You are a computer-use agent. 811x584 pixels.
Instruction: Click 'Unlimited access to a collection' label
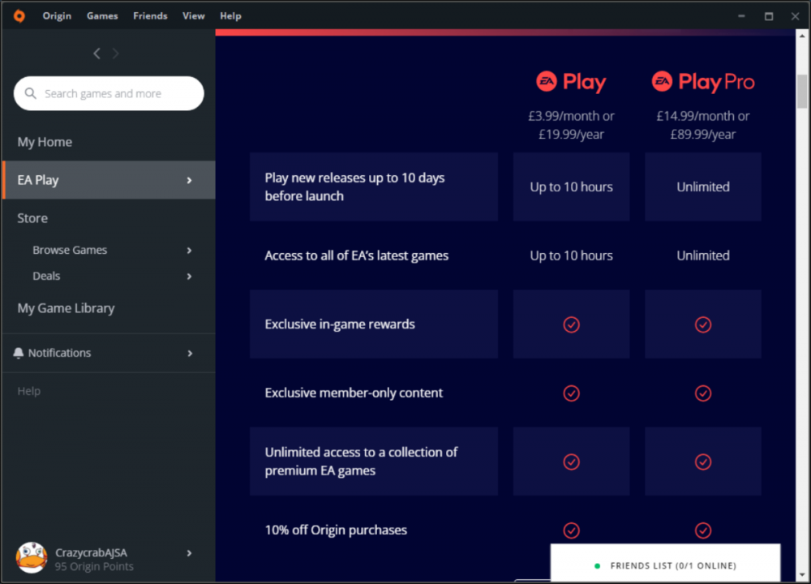point(361,462)
